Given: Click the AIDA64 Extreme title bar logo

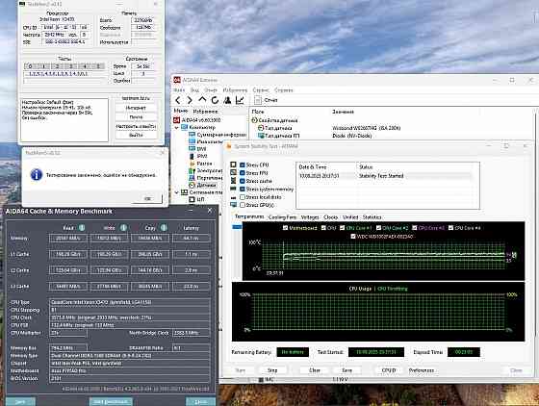Looking at the screenshot, I should pos(177,80).
